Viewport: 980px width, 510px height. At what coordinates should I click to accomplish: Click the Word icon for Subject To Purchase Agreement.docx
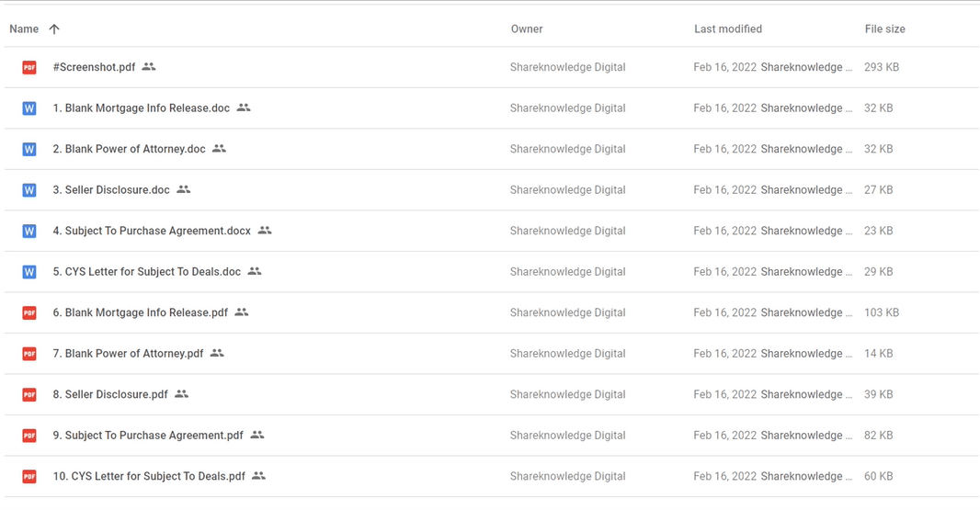28,231
